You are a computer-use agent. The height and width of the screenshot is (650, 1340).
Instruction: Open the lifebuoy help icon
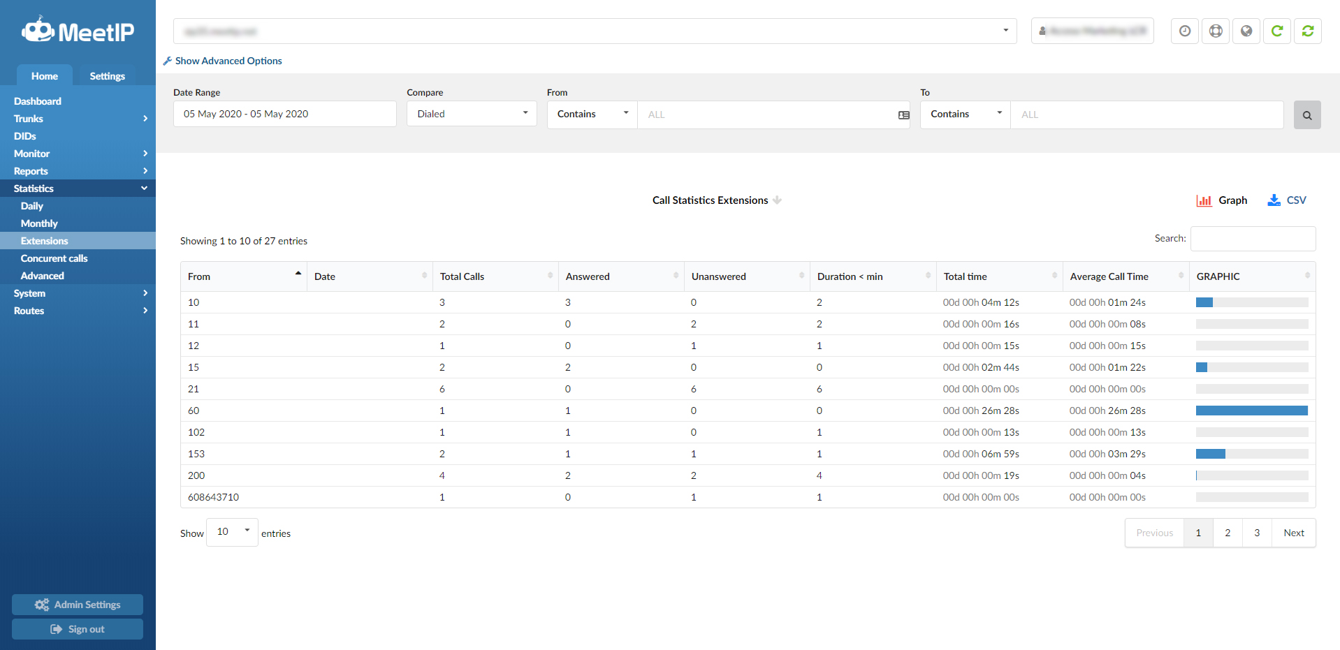pos(1216,31)
